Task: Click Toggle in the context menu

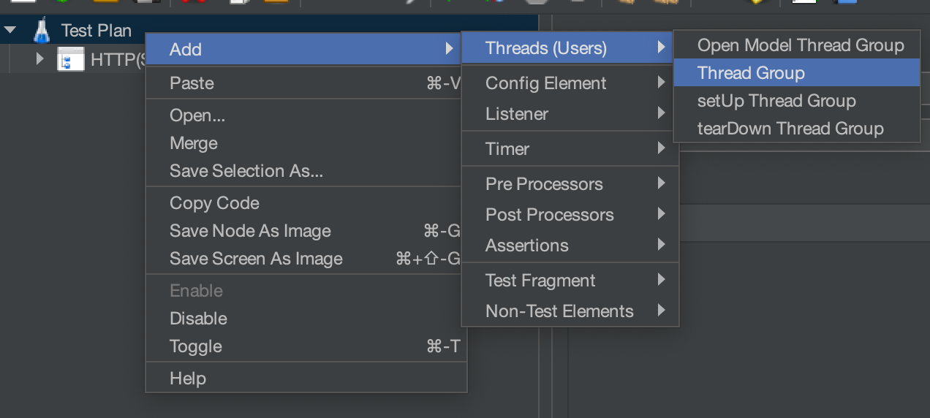Action: coord(195,346)
